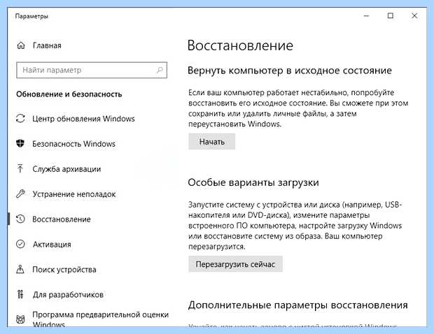Click the Windows Update sync arrows icon
This screenshot has height=334, width=434.
(x=20, y=119)
